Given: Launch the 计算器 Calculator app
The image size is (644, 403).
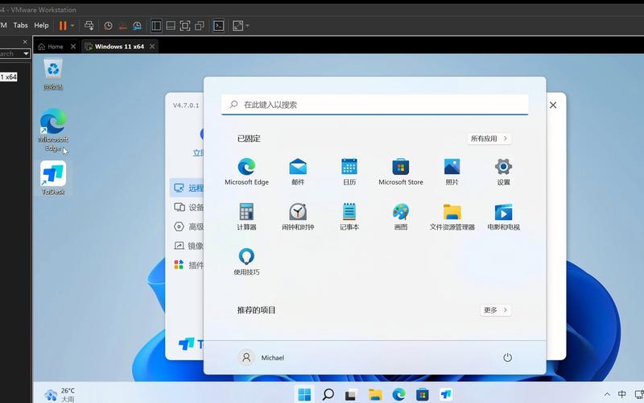Looking at the screenshot, I should (246, 217).
